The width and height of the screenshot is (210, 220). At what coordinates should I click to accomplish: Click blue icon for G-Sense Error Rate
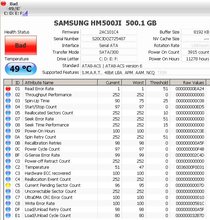pyautogui.click(x=8, y=155)
